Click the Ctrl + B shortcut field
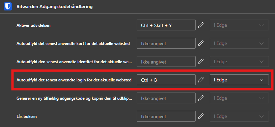 (166, 80)
